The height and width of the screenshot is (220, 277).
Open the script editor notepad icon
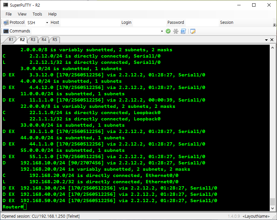tap(193, 31)
